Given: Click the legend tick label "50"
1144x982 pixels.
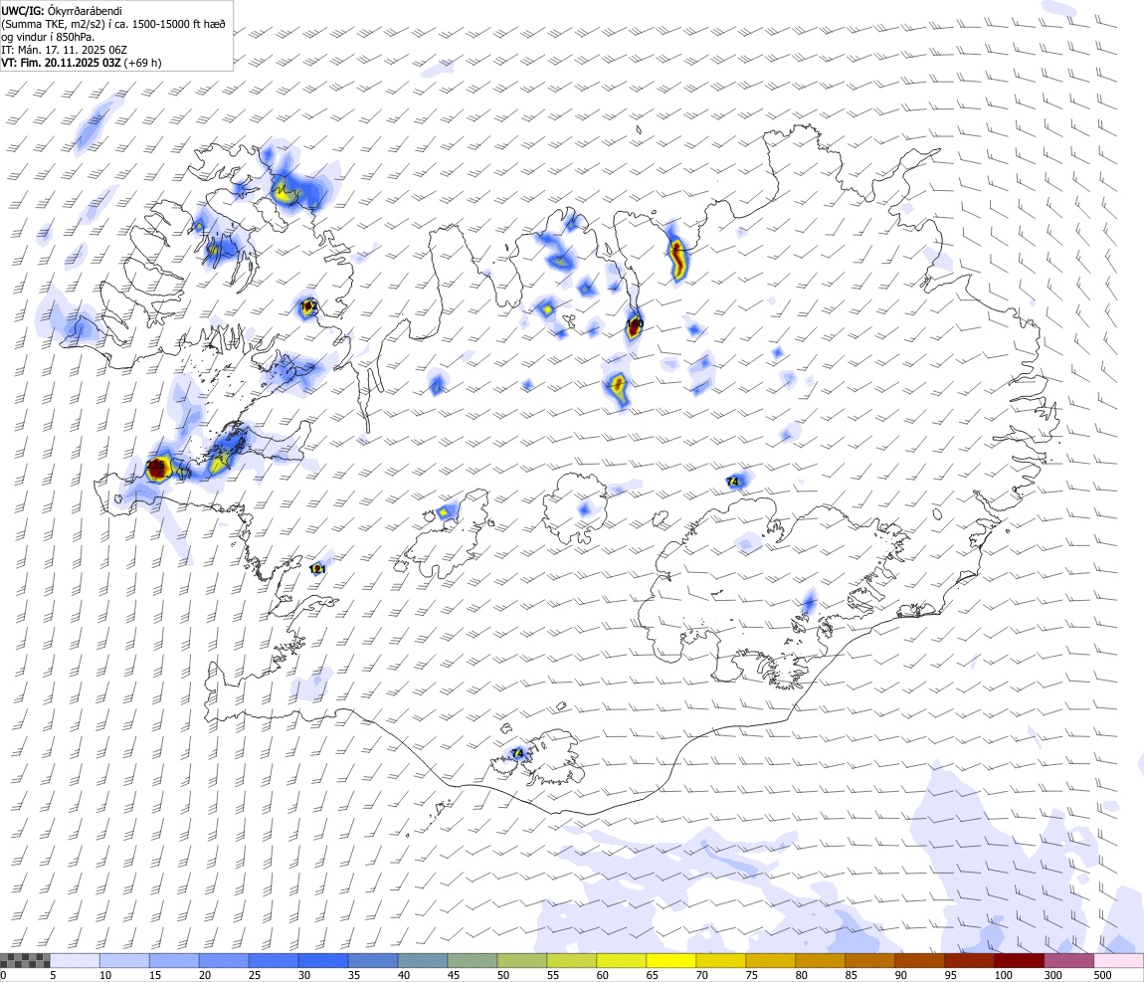Looking at the screenshot, I should [503, 975].
